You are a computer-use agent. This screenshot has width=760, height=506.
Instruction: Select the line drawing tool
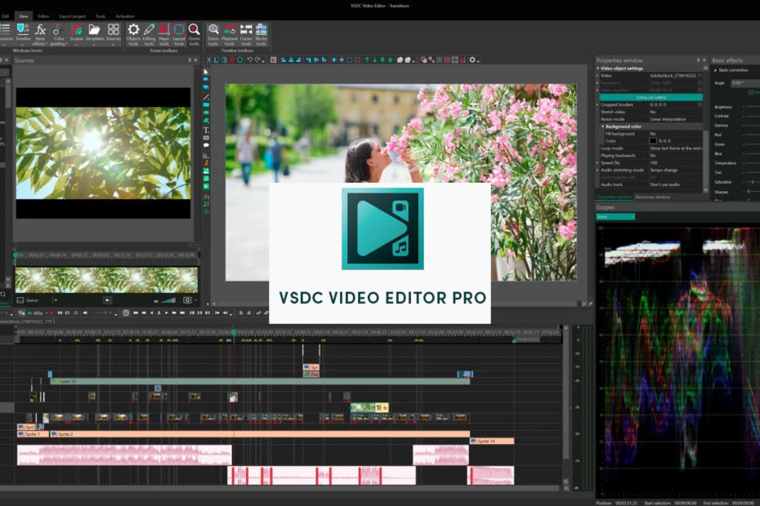coord(206,97)
